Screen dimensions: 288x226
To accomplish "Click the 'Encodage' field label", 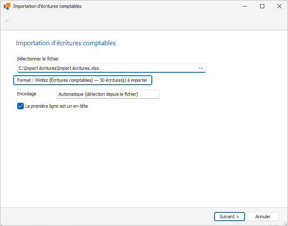I will tap(27, 94).
